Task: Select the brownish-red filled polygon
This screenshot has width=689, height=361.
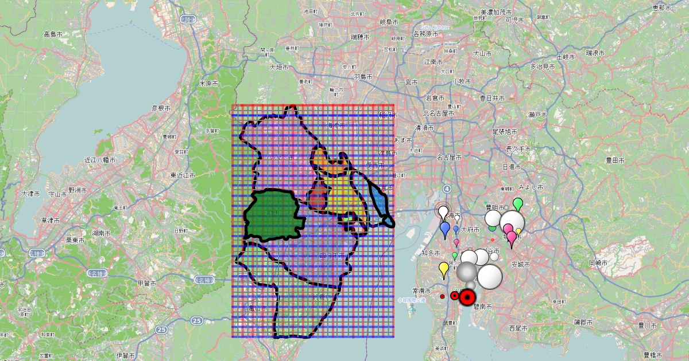Action: pos(318,197)
